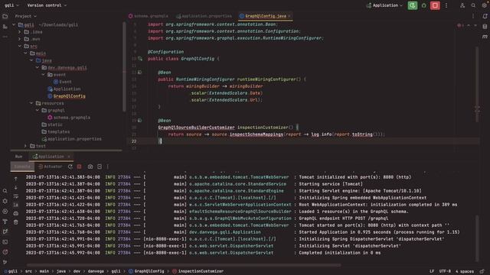Open the Project tool window folder icon

pyautogui.click(x=5, y=16)
